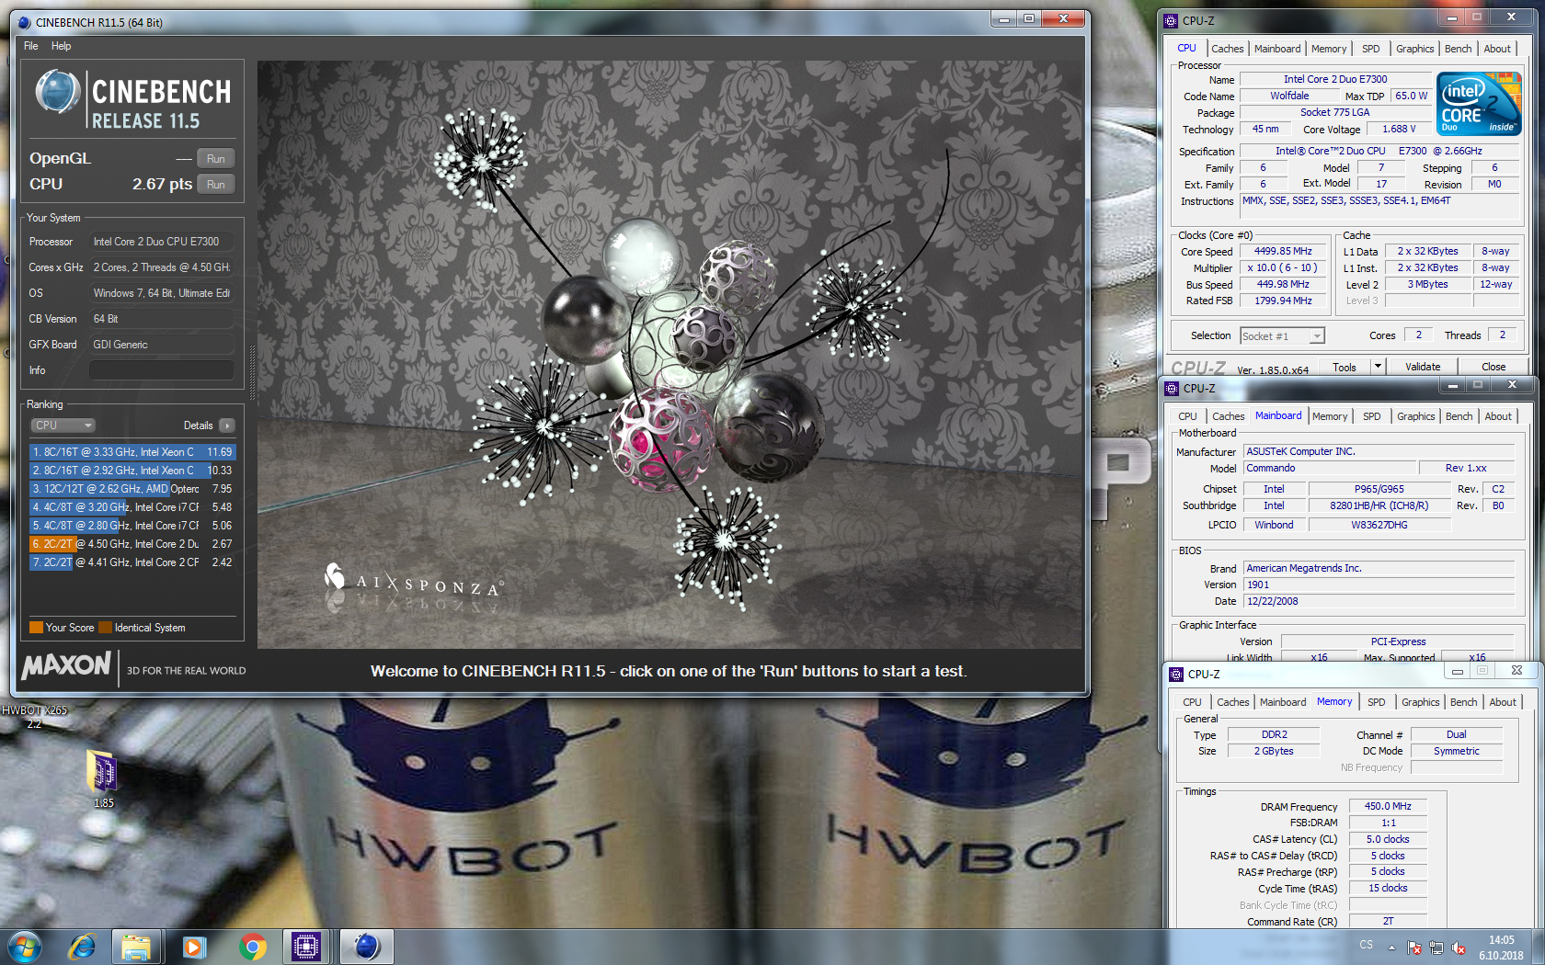Click the Details arrow button in Ranking

227,426
